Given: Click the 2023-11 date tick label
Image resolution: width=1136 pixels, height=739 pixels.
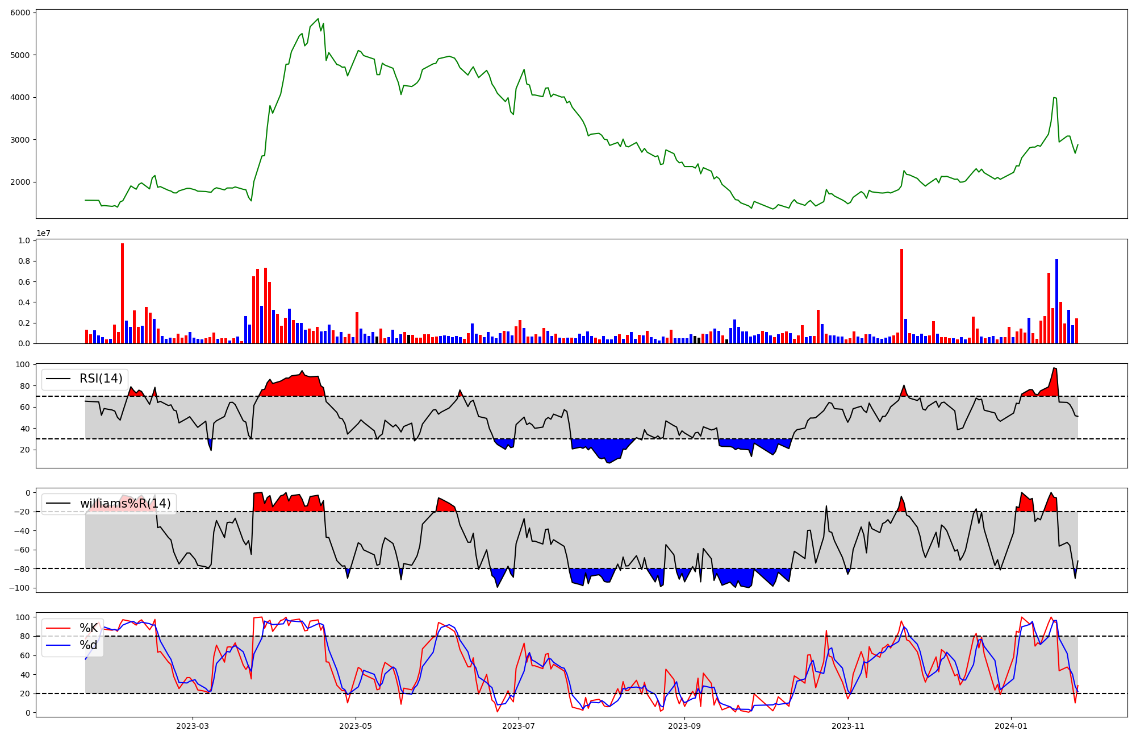Looking at the screenshot, I should pyautogui.click(x=847, y=726).
